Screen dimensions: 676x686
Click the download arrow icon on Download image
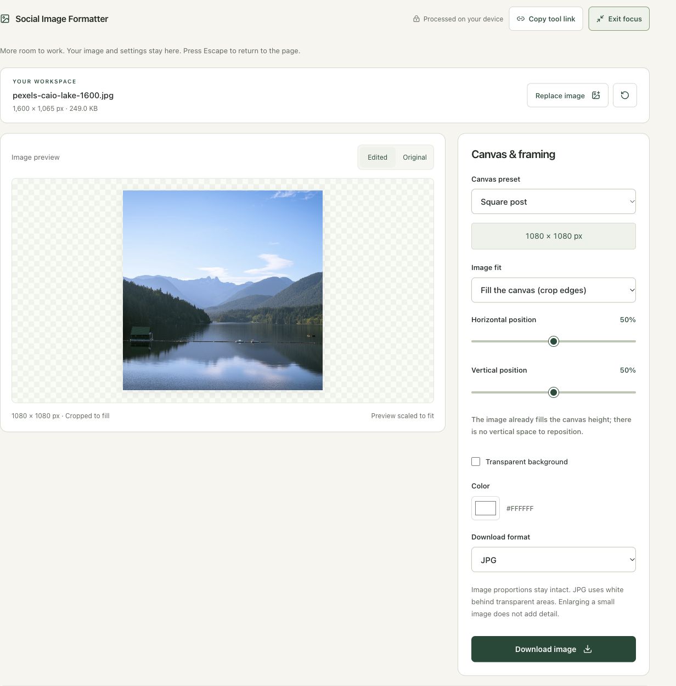click(588, 649)
